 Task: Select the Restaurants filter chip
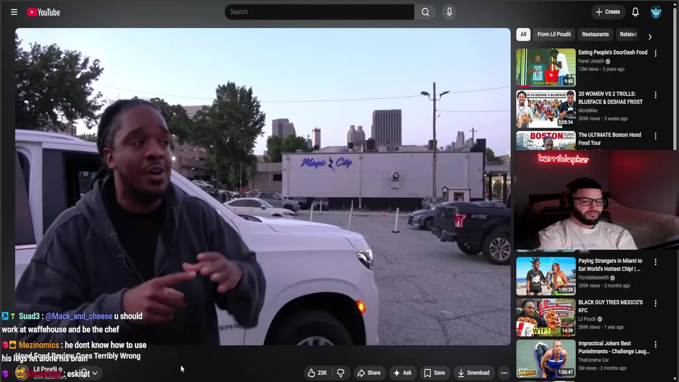[x=595, y=34]
